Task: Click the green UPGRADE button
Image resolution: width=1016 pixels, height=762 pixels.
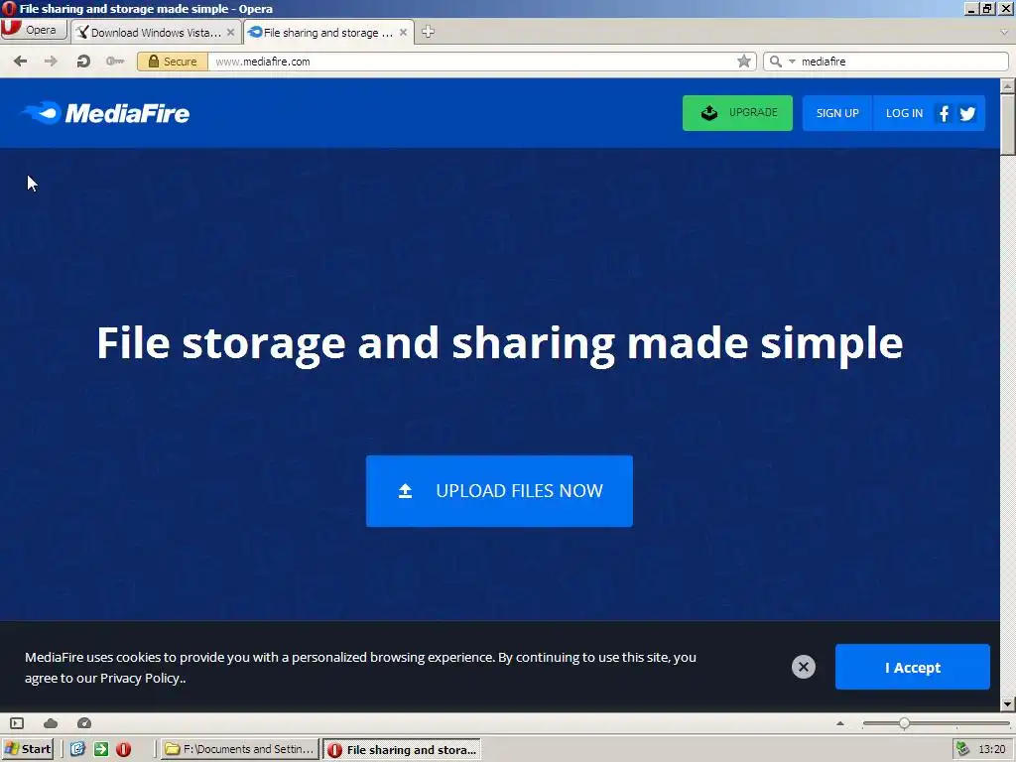Action: tap(737, 113)
